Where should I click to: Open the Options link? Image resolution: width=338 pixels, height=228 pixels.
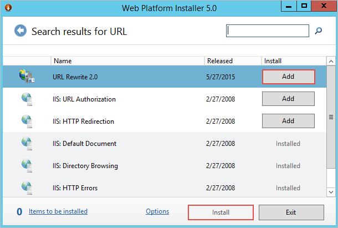[157, 211]
